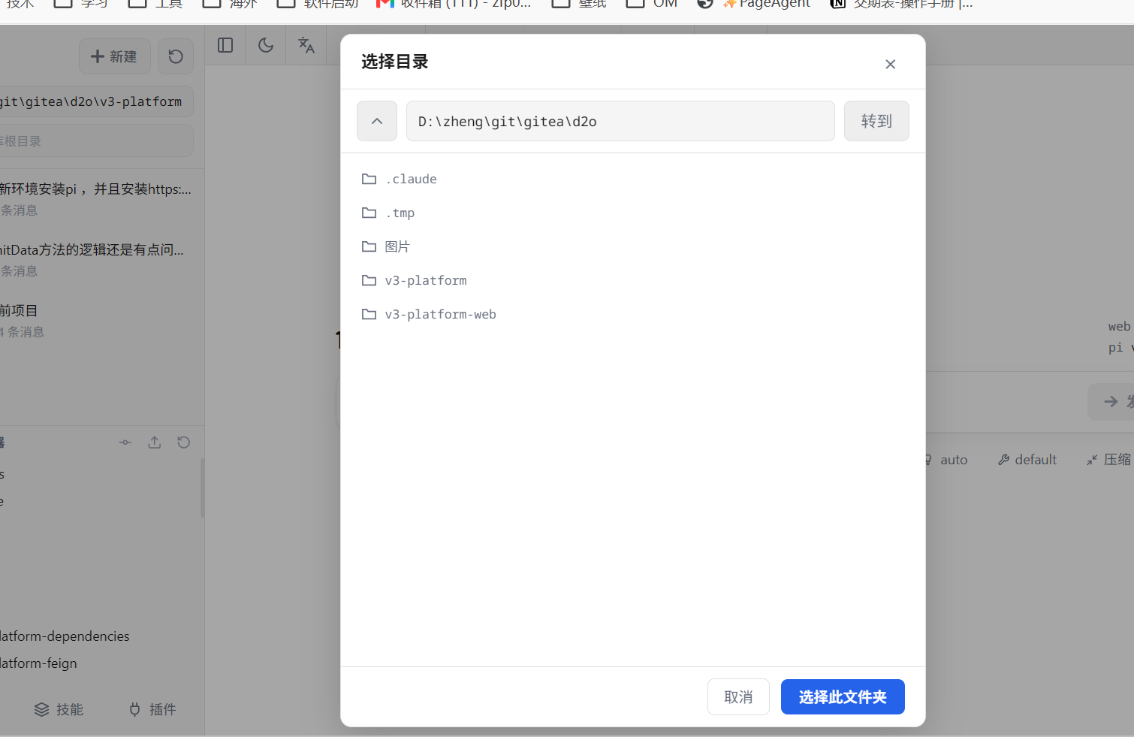This screenshot has width=1134, height=737.
Task: Click the refresh icon next to 新建
Action: click(176, 56)
